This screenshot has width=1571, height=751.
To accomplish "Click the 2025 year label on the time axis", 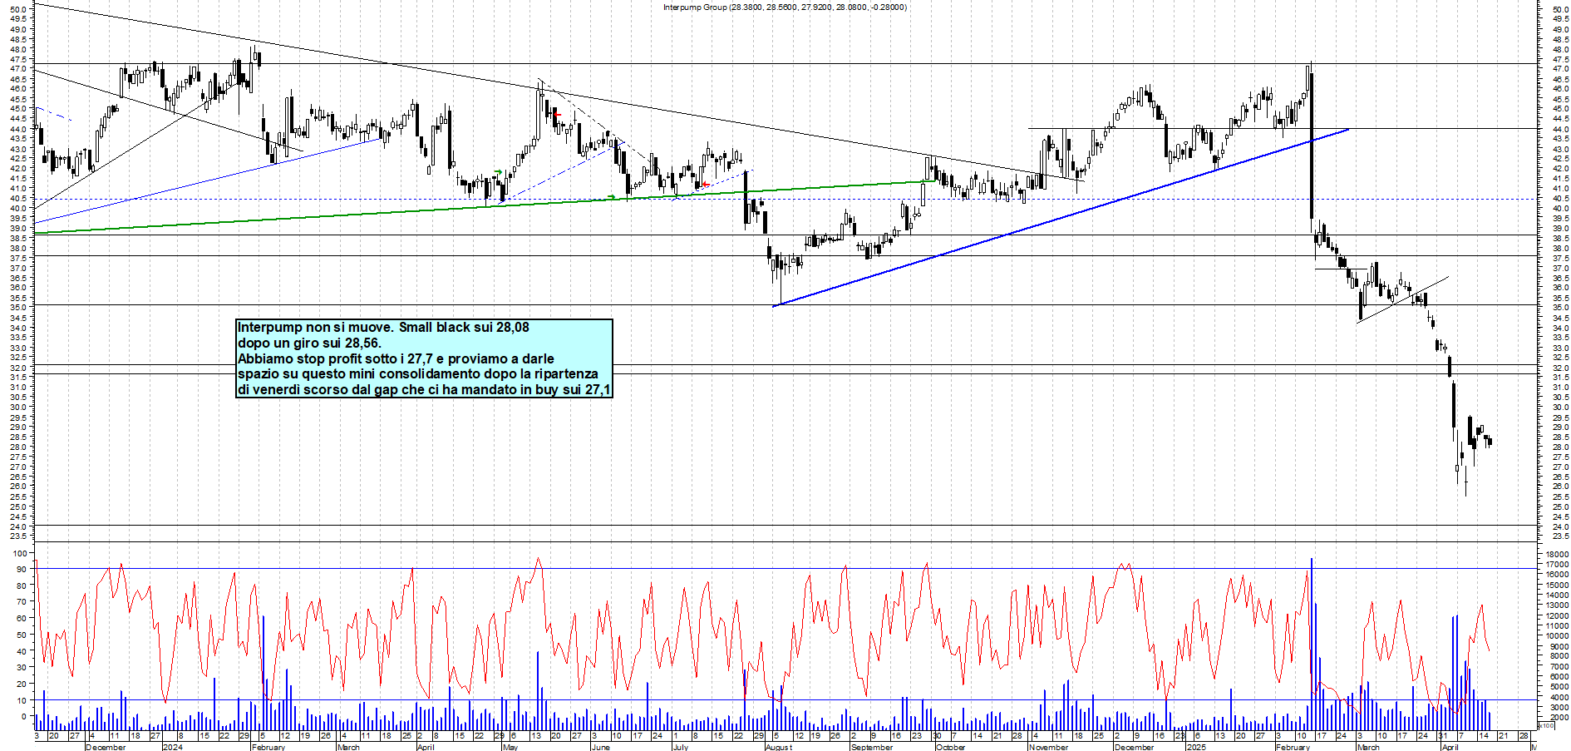I will (1196, 747).
